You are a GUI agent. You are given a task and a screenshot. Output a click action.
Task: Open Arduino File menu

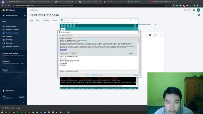(62, 22)
